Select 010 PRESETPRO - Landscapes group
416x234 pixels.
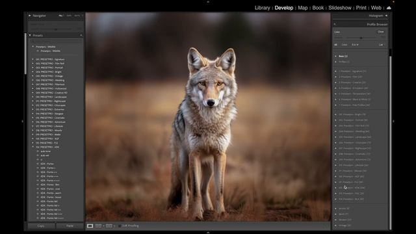click(x=51, y=97)
